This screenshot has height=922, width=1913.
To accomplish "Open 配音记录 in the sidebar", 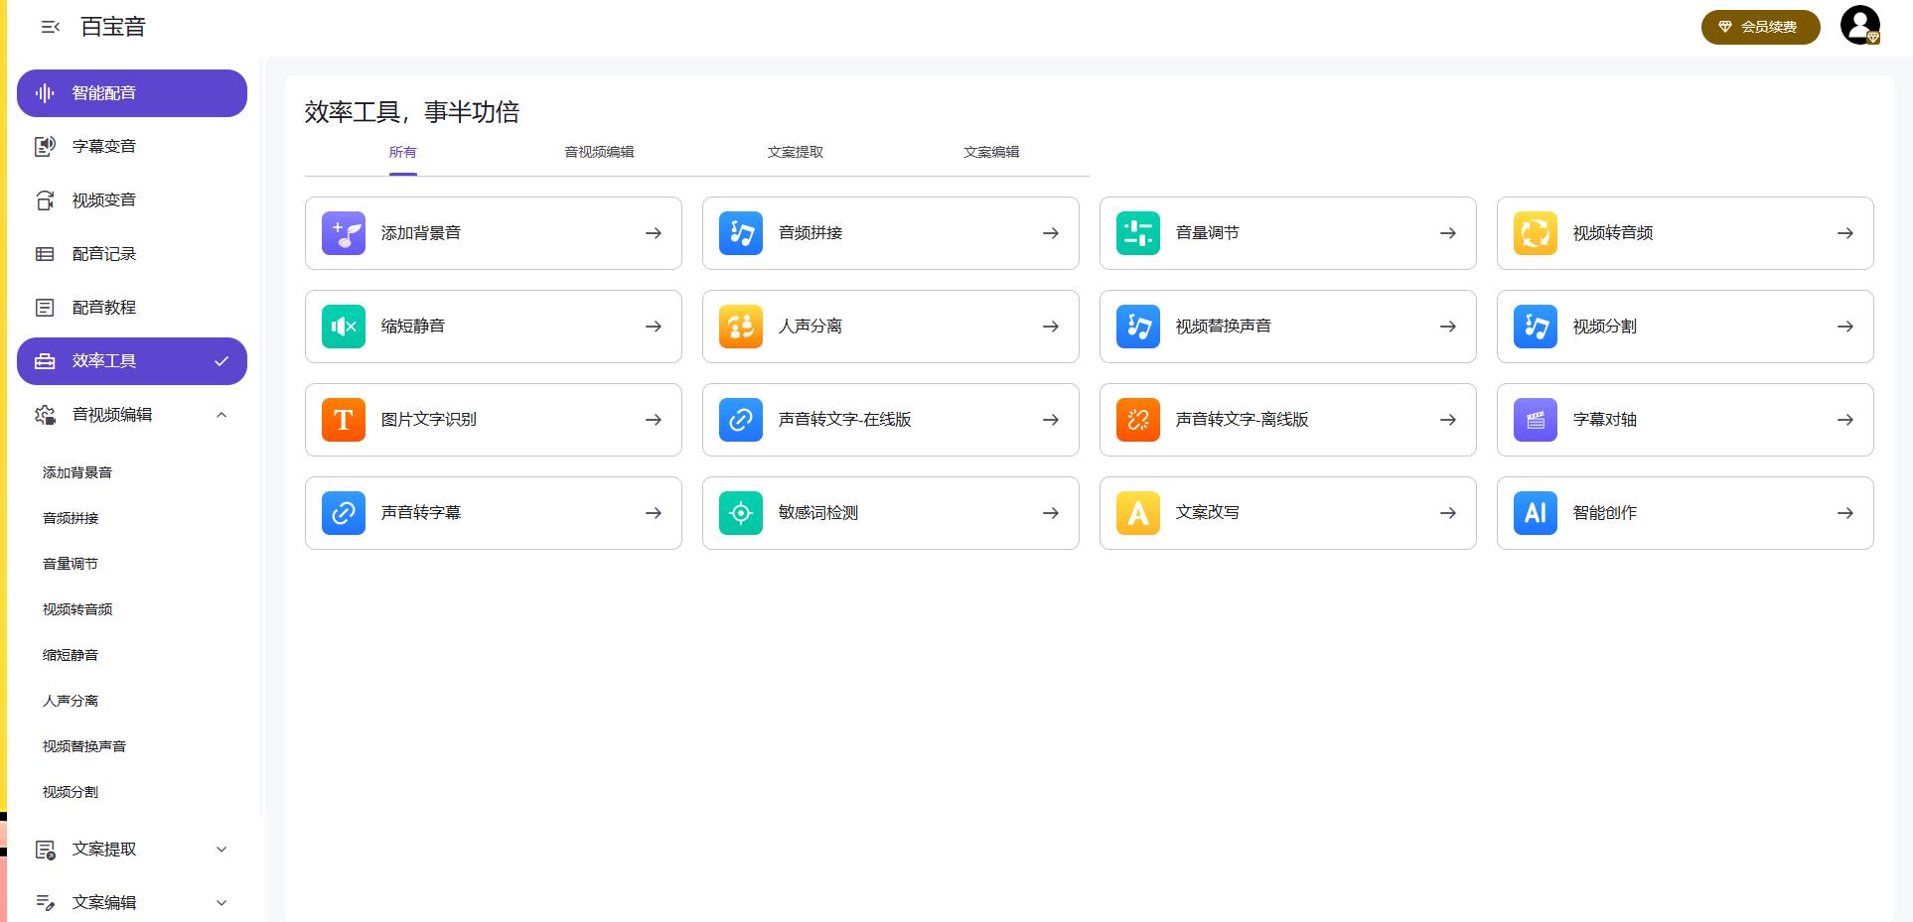I will (x=104, y=254).
